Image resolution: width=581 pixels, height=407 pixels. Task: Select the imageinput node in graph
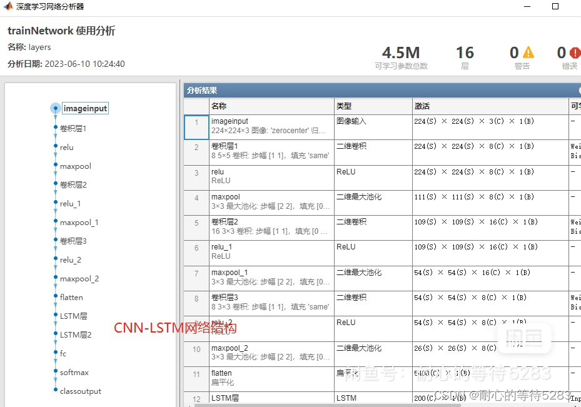click(85, 108)
